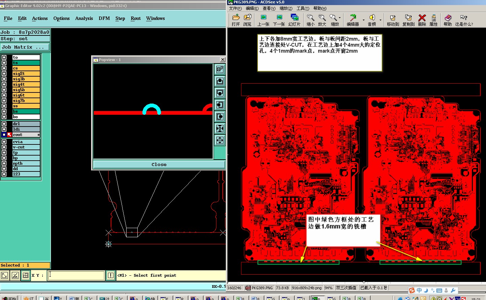Go to previous image with 上一张
486x300 pixels.
[x=264, y=17]
